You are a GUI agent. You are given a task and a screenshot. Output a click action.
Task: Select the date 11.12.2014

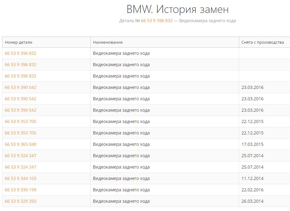(x=252, y=178)
